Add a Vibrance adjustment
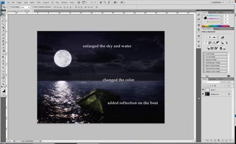Image resolution: width=236 pixels, height=144 pixels. coord(206,43)
